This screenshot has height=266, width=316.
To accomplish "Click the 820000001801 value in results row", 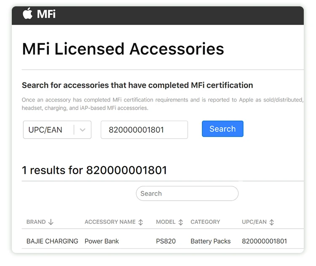I will tap(264, 241).
